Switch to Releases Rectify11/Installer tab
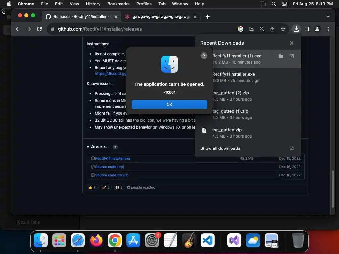Image resolution: width=339 pixels, height=254 pixels. click(81, 17)
